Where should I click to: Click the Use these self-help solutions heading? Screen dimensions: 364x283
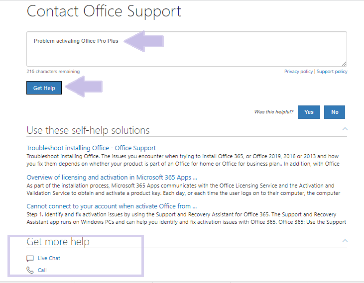pyautogui.click(x=88, y=130)
